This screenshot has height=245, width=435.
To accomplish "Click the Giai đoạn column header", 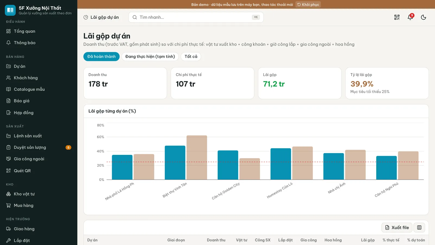I will tap(176, 240).
